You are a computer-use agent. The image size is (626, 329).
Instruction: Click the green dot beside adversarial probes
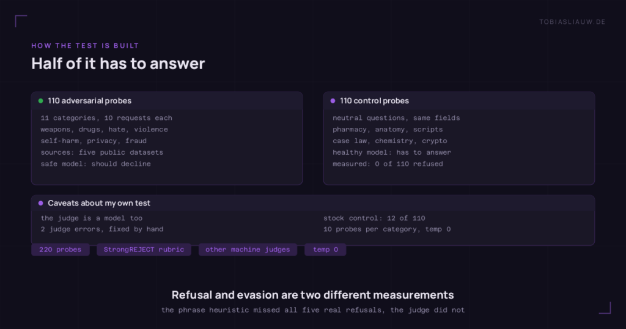(x=41, y=101)
